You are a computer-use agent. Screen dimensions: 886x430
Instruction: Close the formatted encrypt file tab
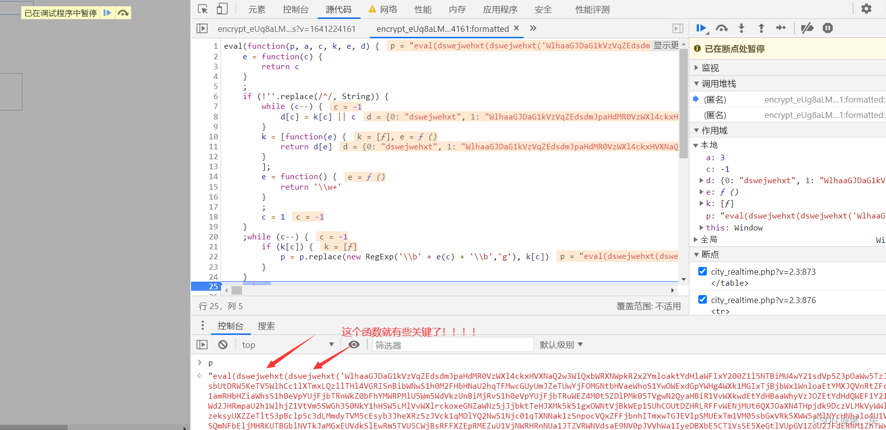pos(517,28)
